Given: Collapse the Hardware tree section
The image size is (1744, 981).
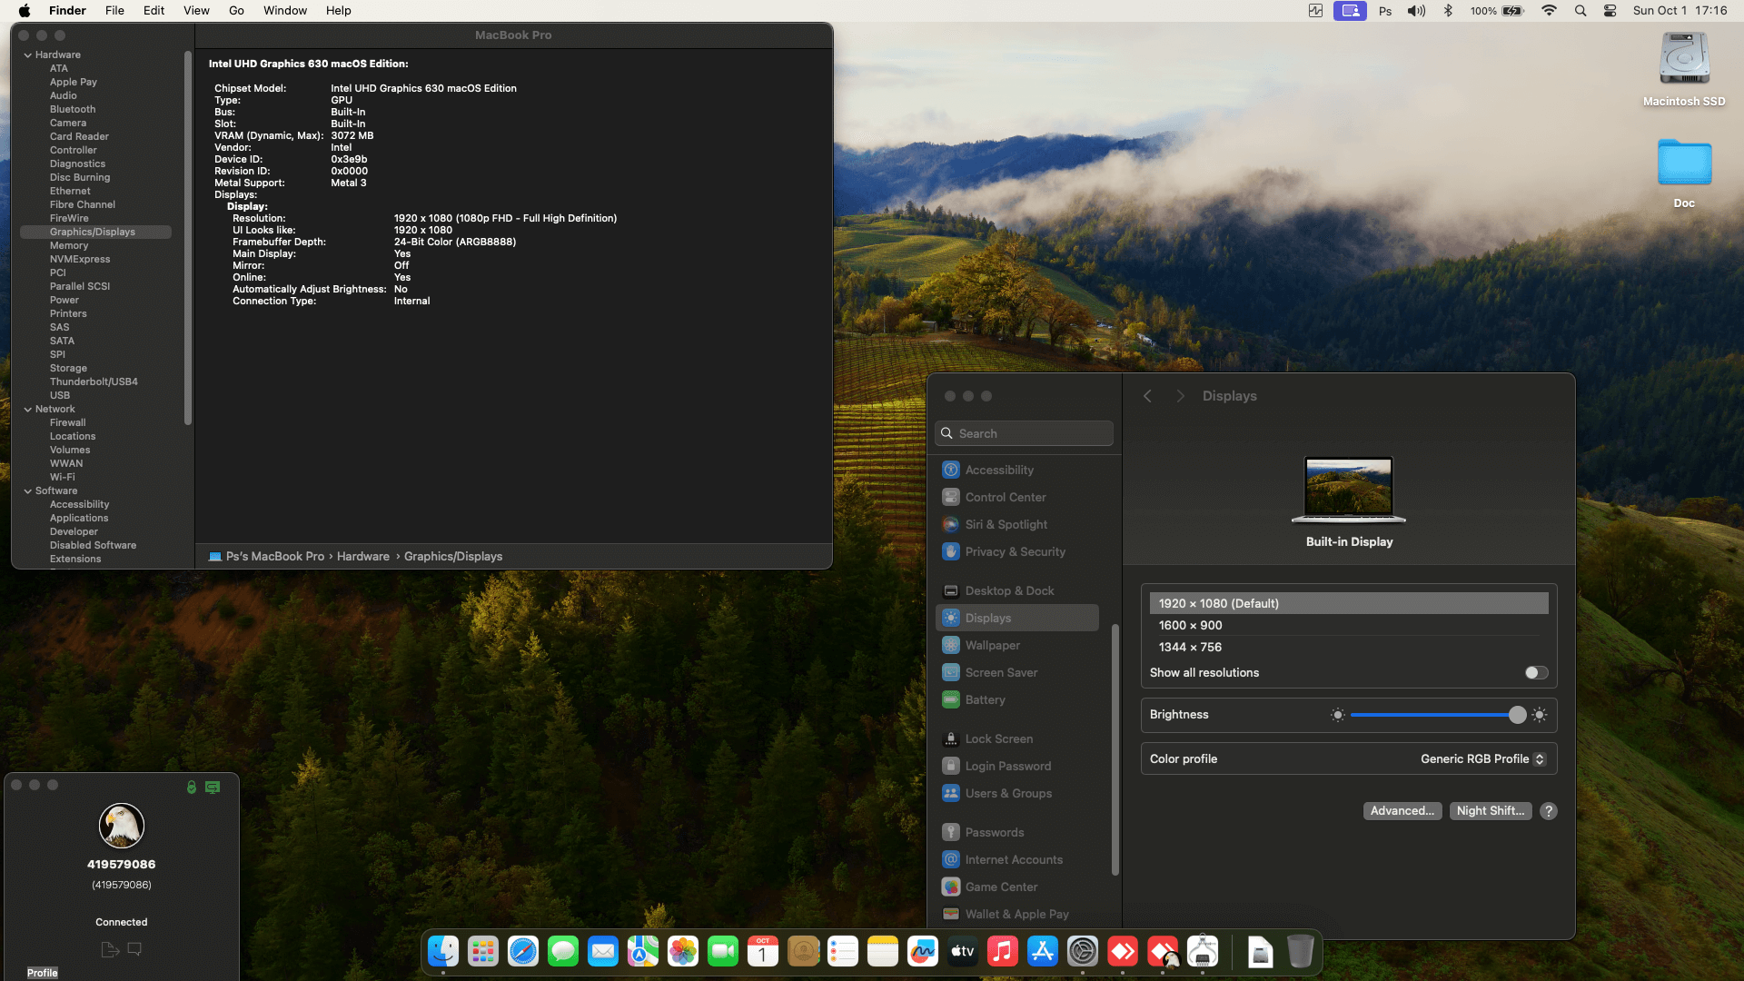Looking at the screenshot, I should [28, 55].
